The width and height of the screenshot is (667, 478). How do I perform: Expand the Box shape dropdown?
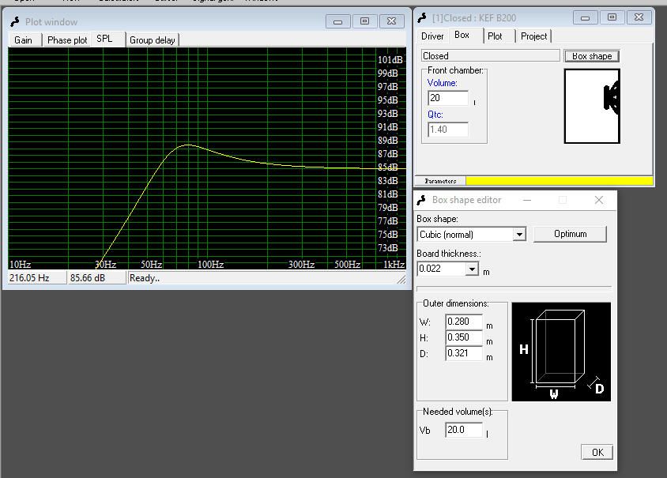click(519, 235)
